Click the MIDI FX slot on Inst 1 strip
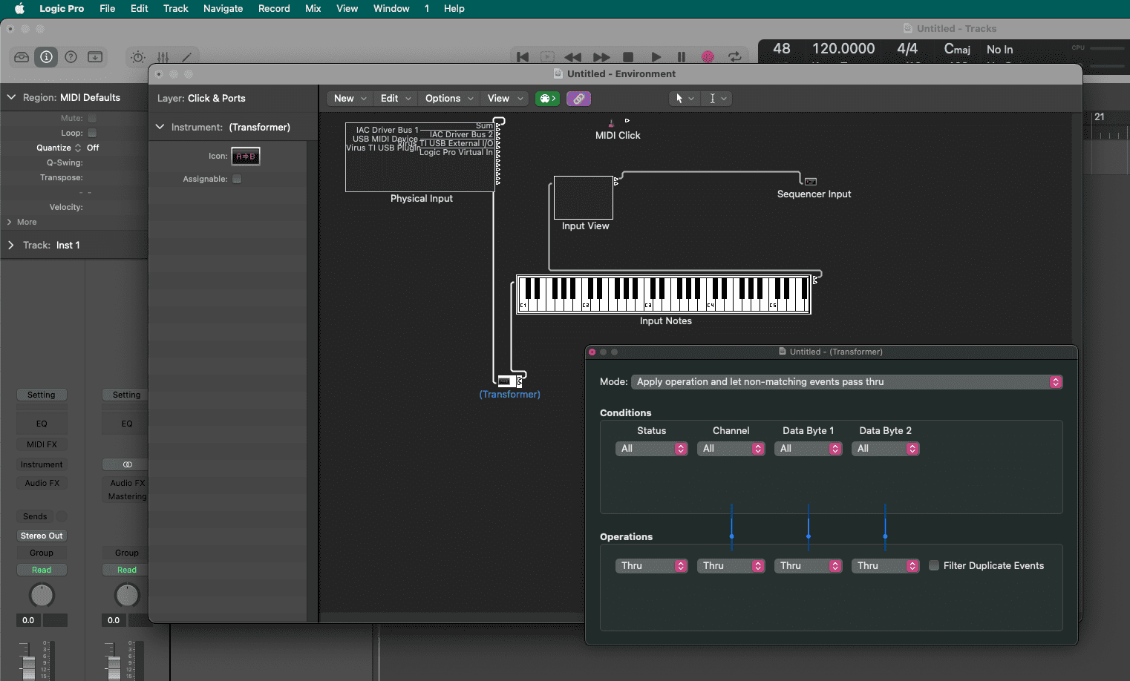Viewport: 1130px width, 681px height. pyautogui.click(x=42, y=444)
